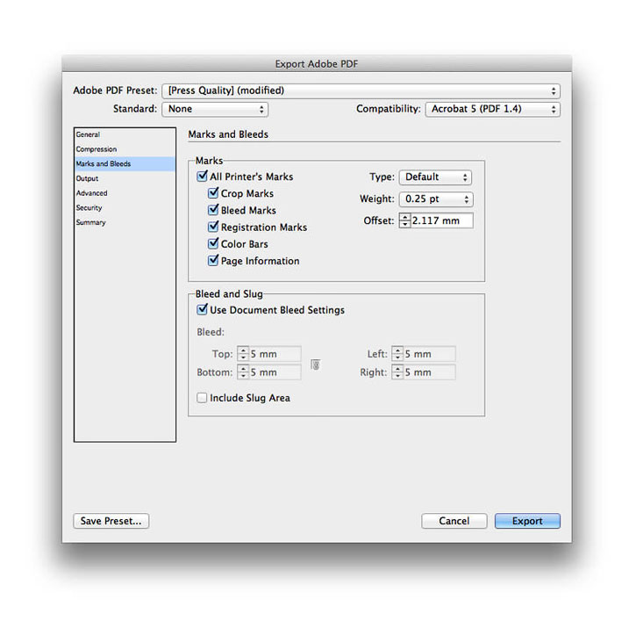Click the Offset value field
636x621 pixels.
(442, 220)
